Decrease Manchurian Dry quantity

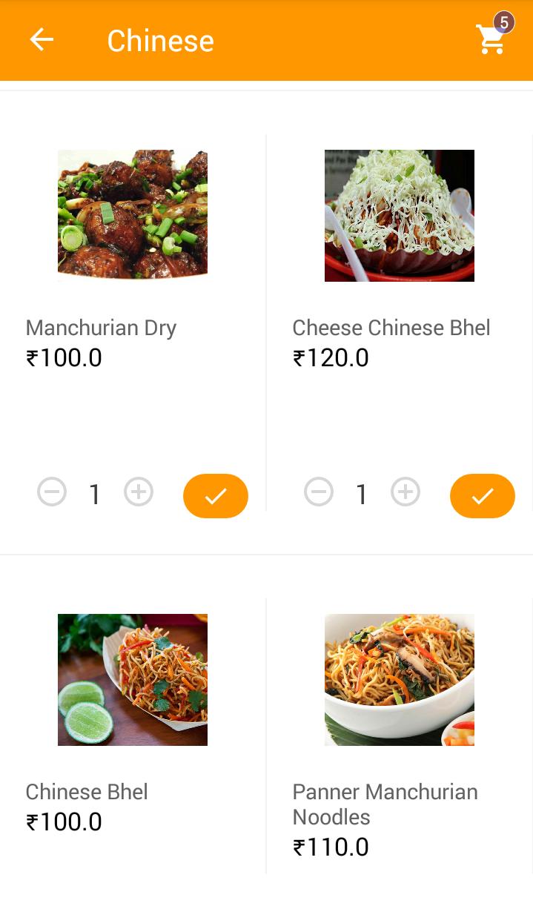pyautogui.click(x=52, y=492)
